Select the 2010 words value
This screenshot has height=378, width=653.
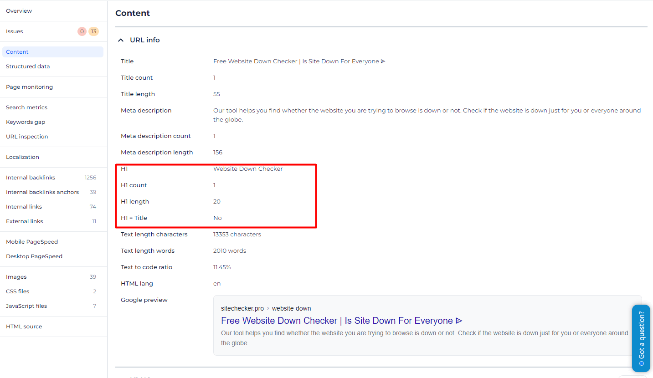coord(230,251)
